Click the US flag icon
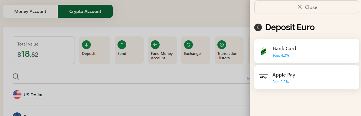Screen dimensions: 361x116 (17, 95)
